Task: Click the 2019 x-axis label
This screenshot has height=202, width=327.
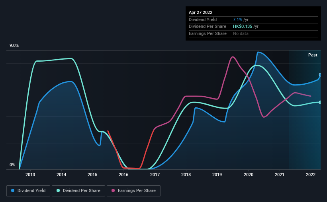Action: [x=217, y=175]
